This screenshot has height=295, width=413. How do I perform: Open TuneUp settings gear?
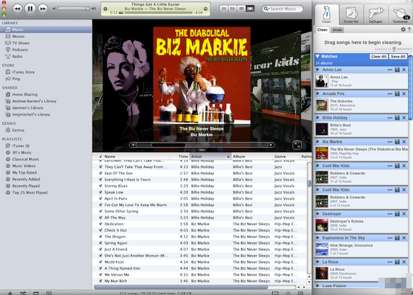[403, 29]
